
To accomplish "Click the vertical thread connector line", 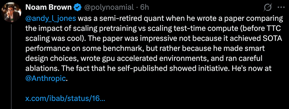I will point(11,66).
